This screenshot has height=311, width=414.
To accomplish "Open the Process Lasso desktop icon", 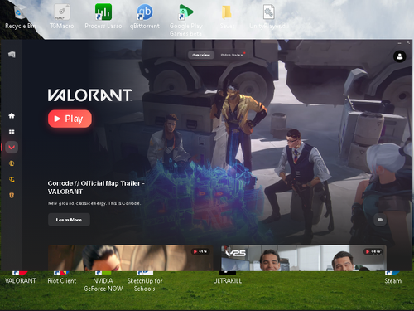I will click(x=103, y=17).
